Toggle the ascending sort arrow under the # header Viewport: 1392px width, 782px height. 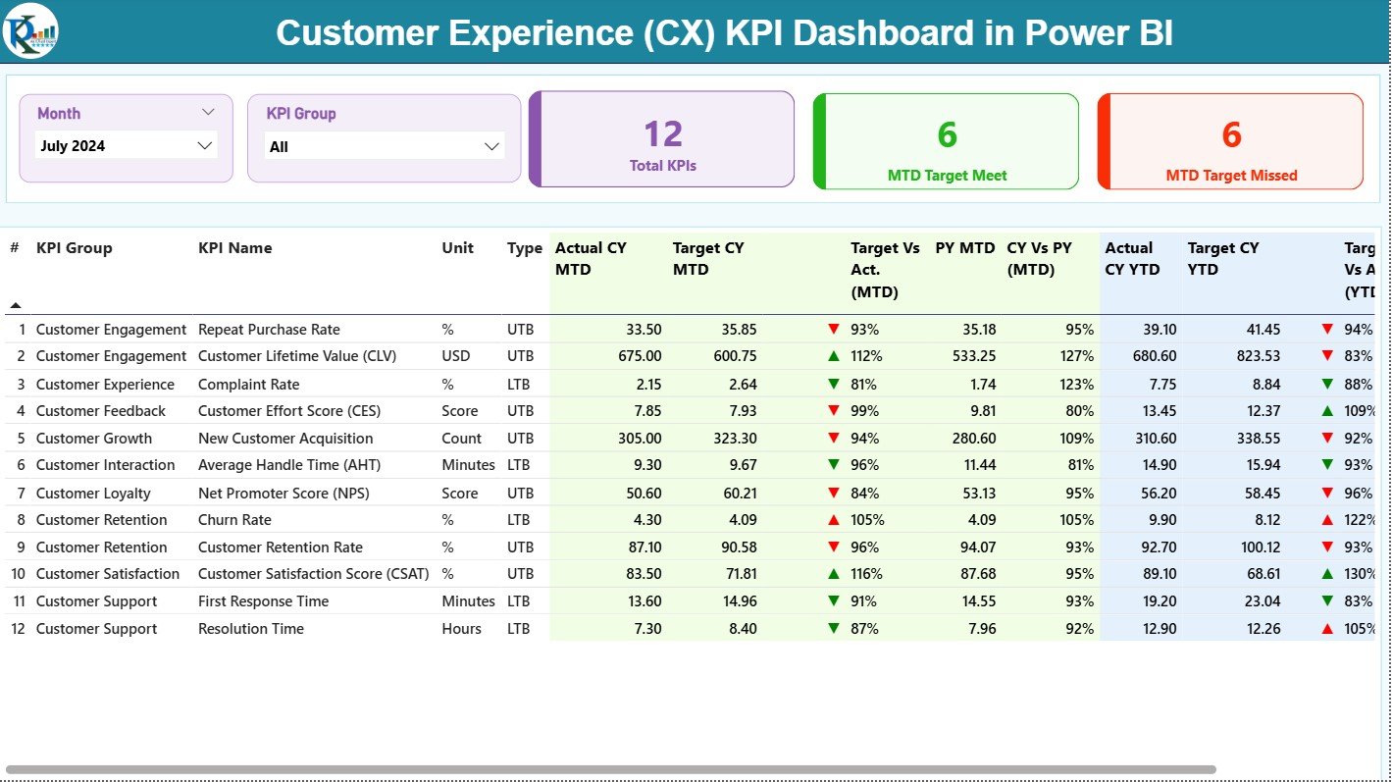point(15,306)
